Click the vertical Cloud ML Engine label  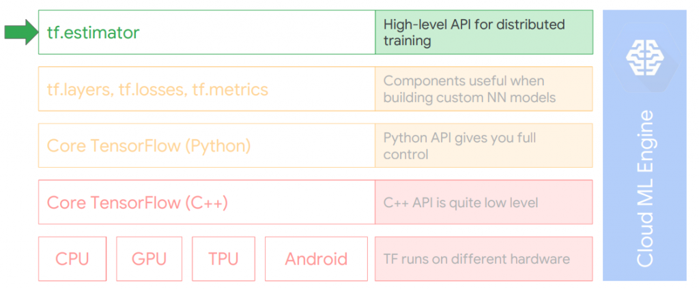pos(644,189)
